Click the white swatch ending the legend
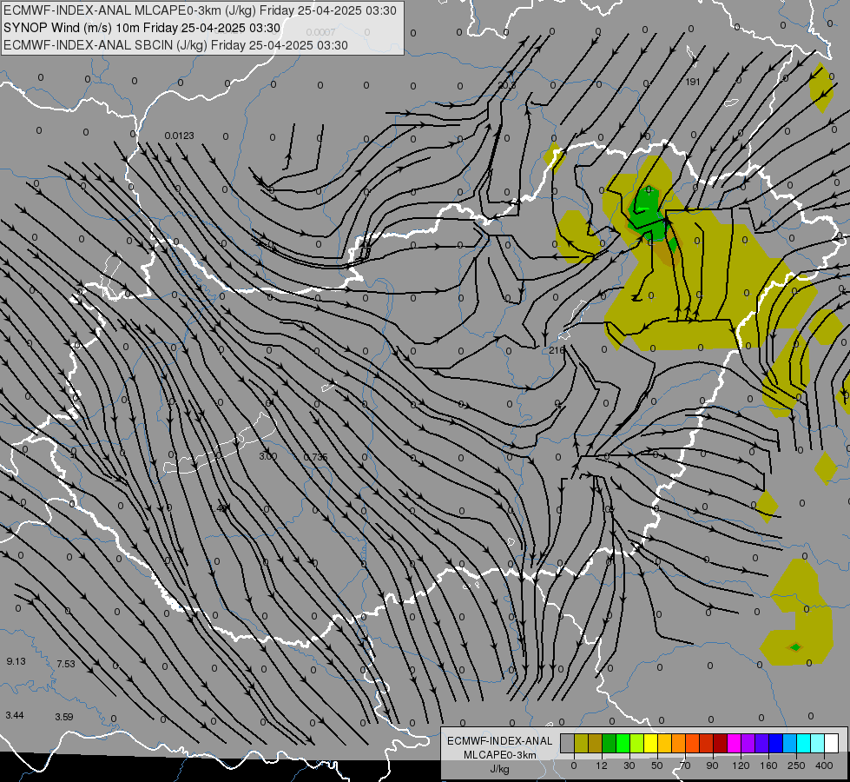The image size is (850, 782). tap(832, 743)
